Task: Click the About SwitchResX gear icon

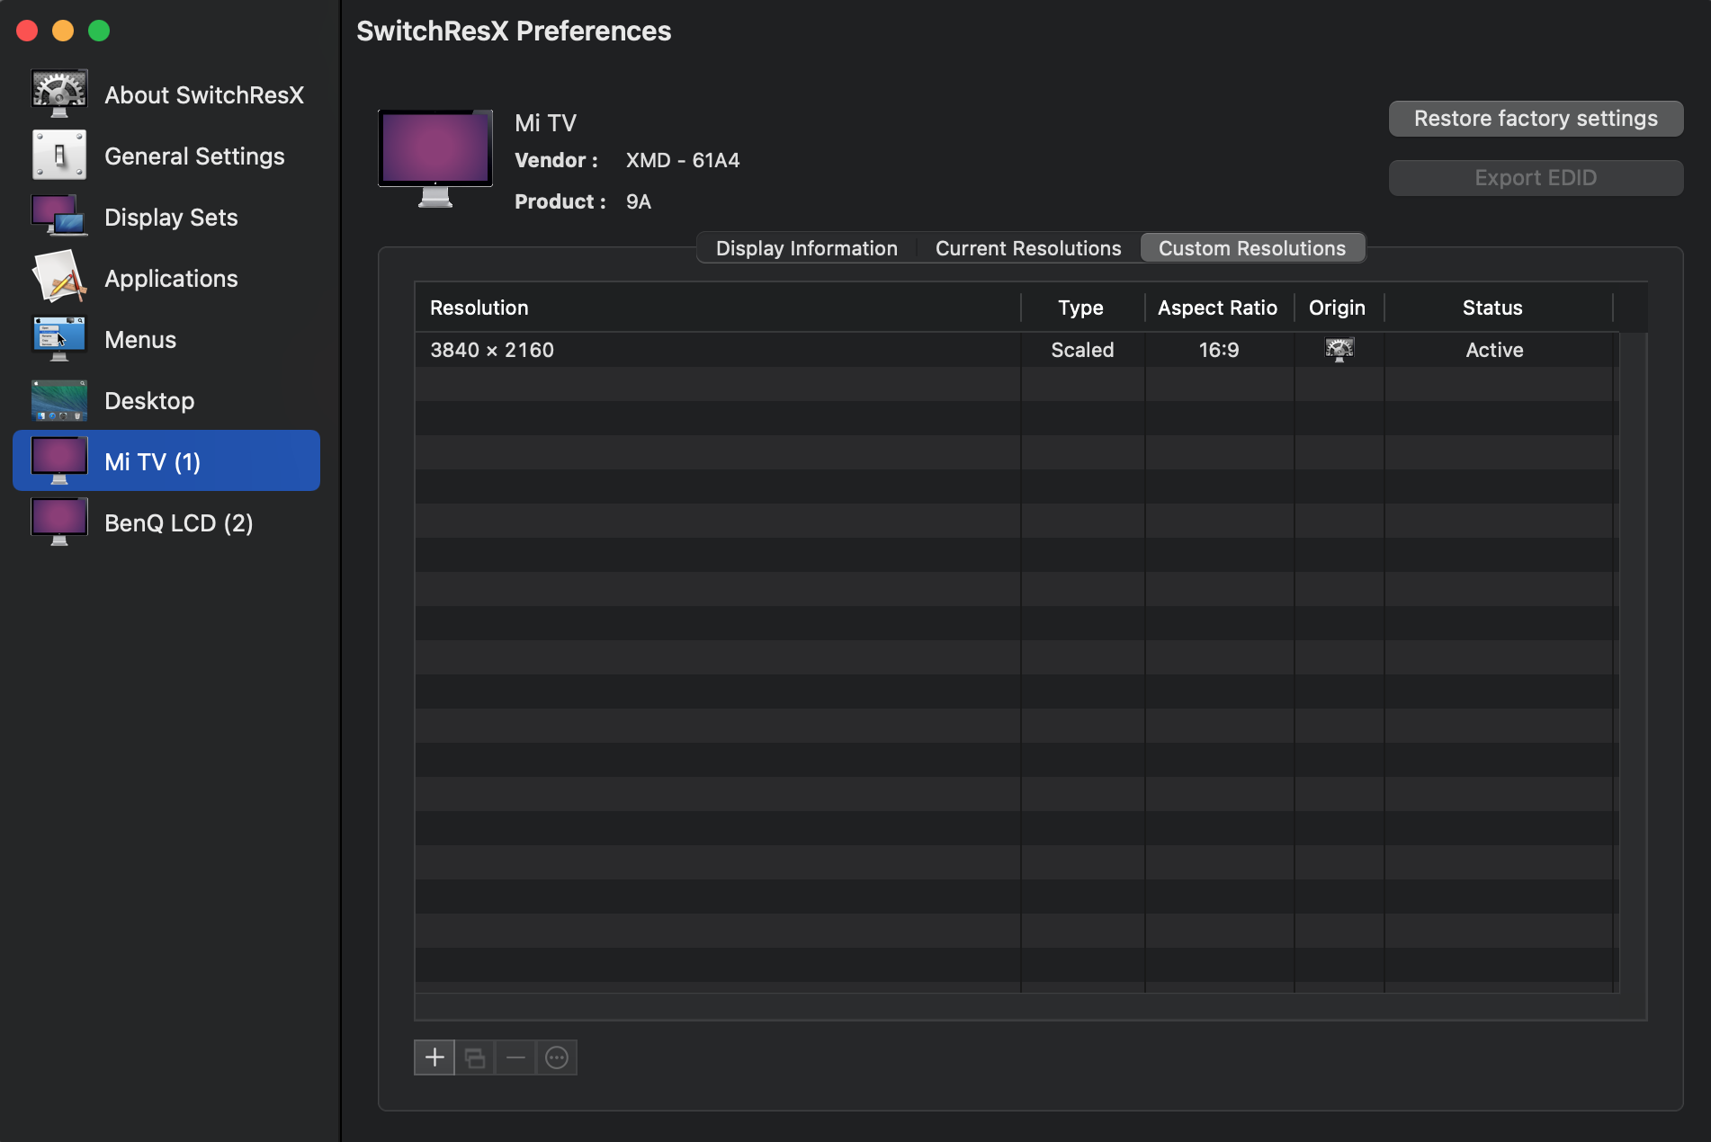Action: point(59,94)
